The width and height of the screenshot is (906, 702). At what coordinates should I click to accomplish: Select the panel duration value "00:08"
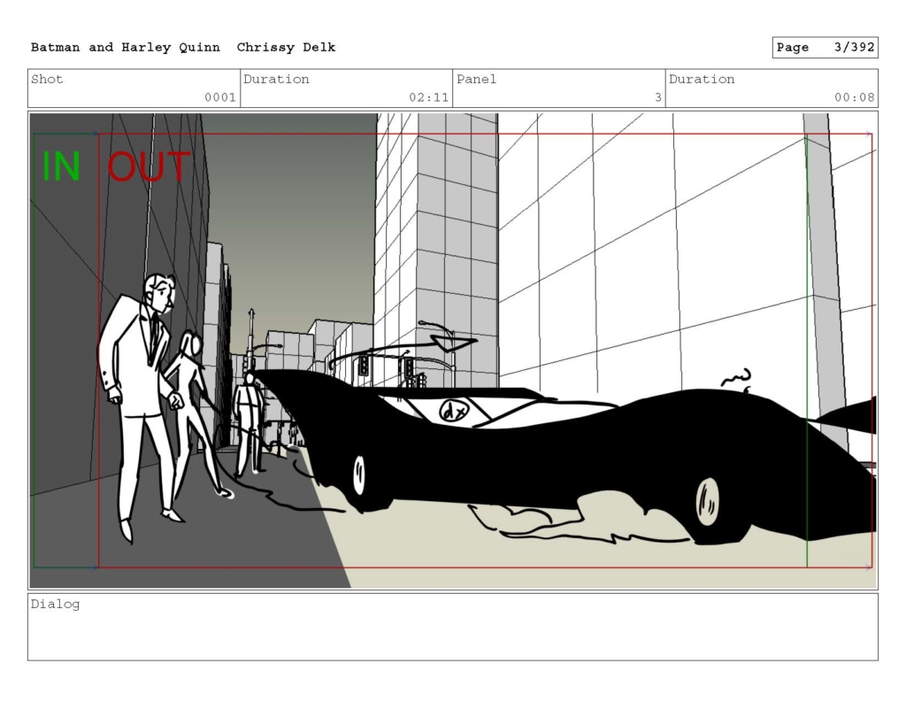(855, 97)
